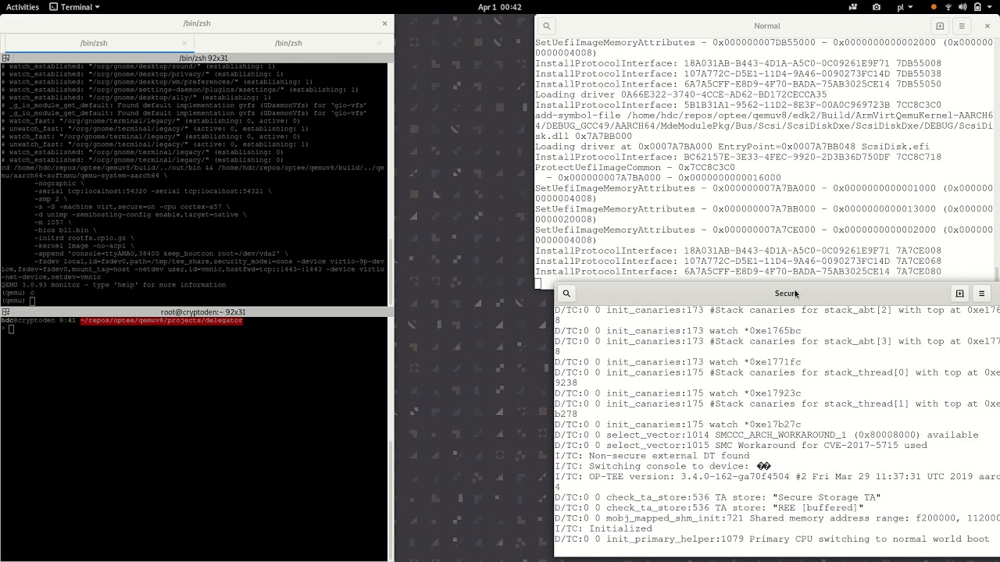This screenshot has height=562, width=1000.
Task: Click the 'Loading driver at 0x0007A7BA000' line
Action: pyautogui.click(x=732, y=147)
